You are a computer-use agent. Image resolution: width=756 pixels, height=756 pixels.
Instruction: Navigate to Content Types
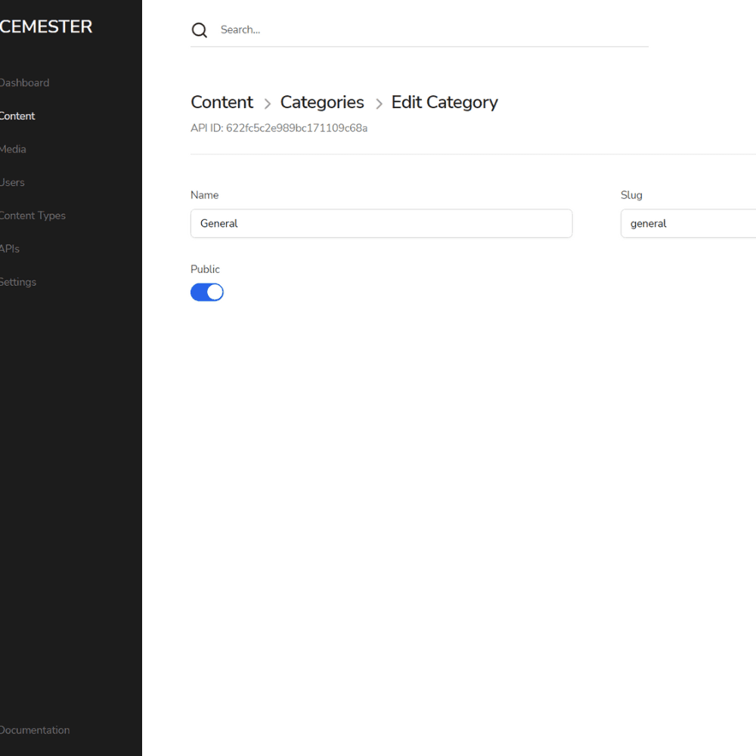(33, 216)
